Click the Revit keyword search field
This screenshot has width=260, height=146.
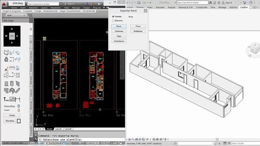tap(192, 3)
